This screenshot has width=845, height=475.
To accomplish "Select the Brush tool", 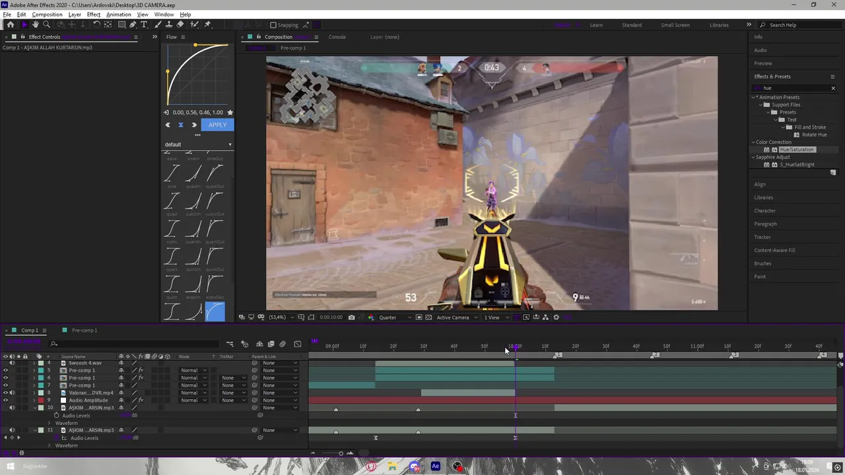I will [159, 24].
